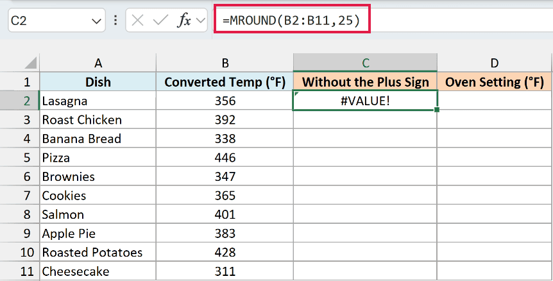Click the "Dish" header cell
Screen dimensions: 553x281
pyautogui.click(x=98, y=81)
